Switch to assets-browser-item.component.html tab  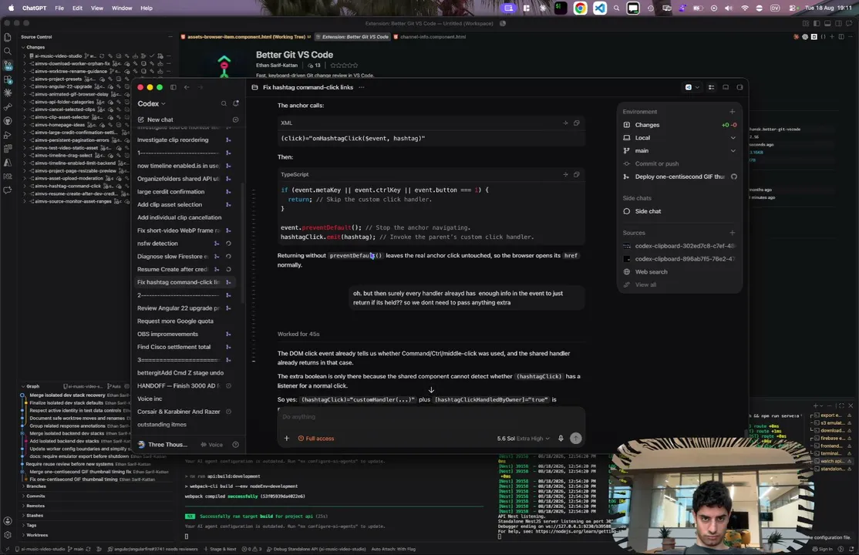(245, 37)
